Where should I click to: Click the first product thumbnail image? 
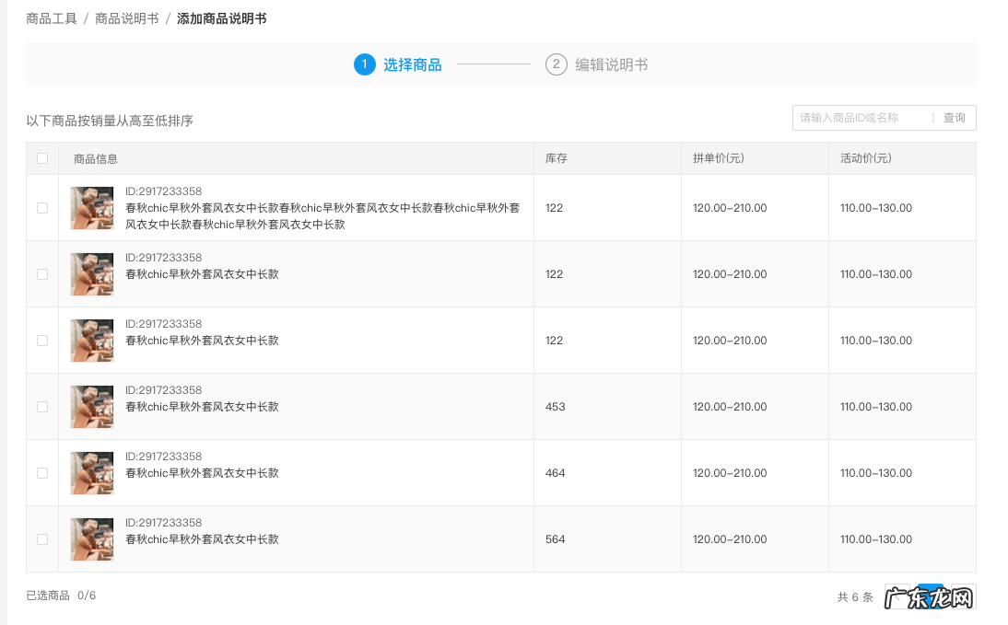coord(91,207)
